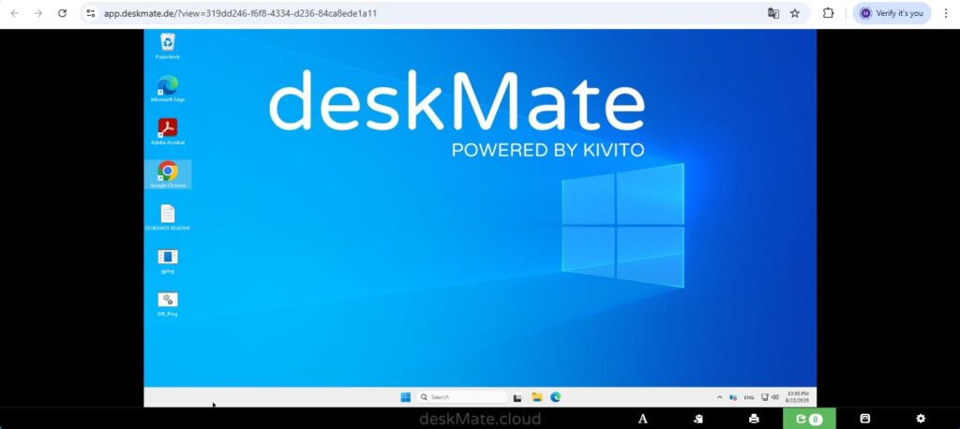Click the deskMate printer icon
This screenshot has width=960, height=429.
coord(754,419)
